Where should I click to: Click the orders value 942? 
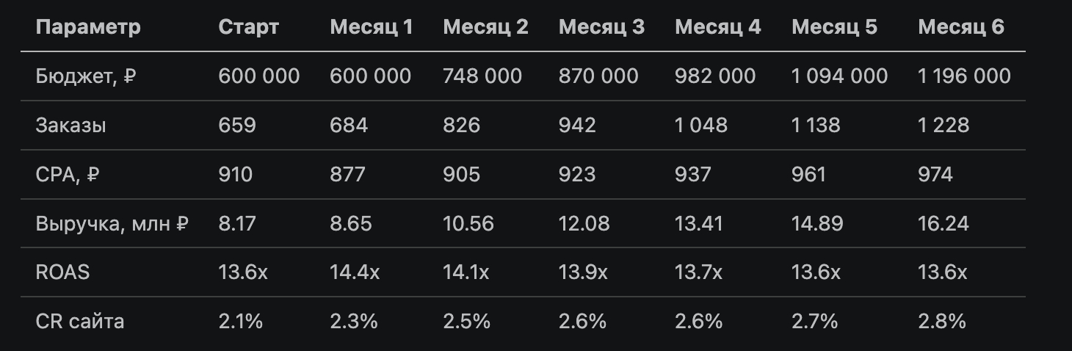click(x=577, y=125)
